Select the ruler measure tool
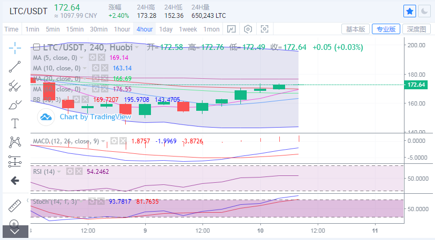The height and width of the screenshot is (240, 435). 15,206
